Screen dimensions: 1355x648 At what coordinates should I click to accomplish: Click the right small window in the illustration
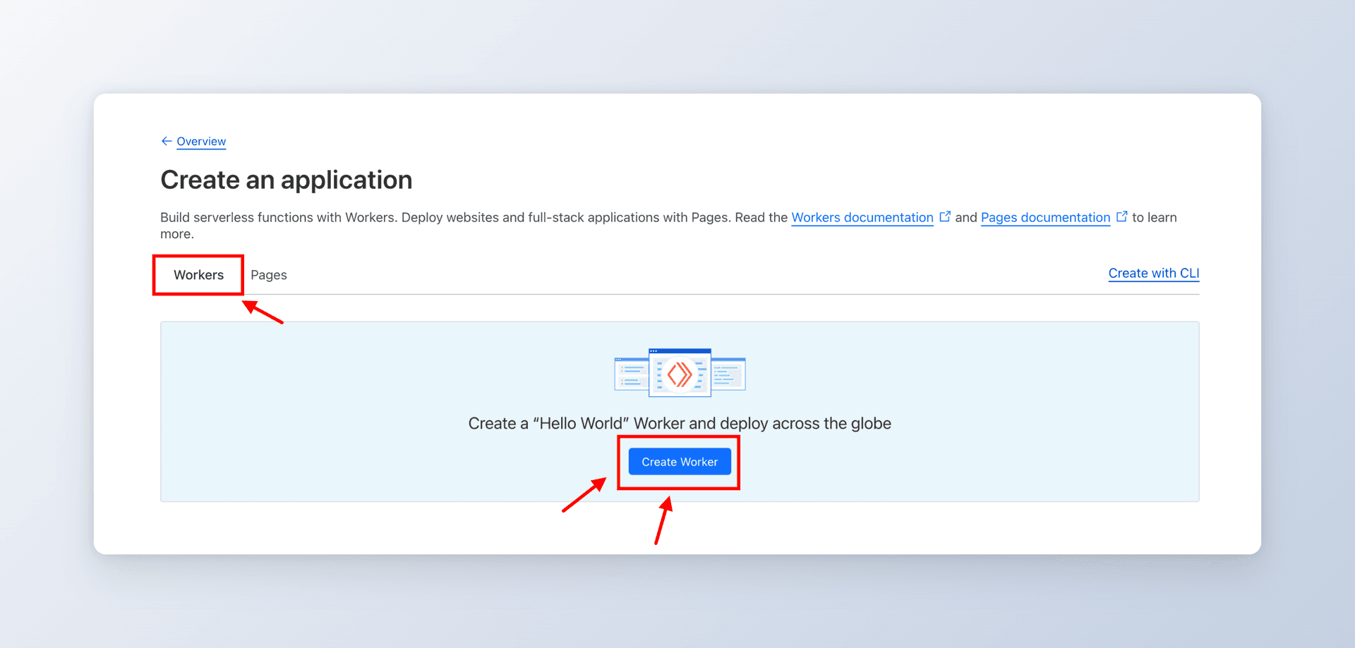(729, 374)
